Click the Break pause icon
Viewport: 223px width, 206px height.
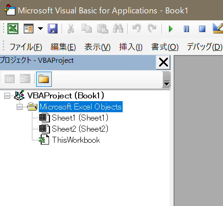[186, 29]
